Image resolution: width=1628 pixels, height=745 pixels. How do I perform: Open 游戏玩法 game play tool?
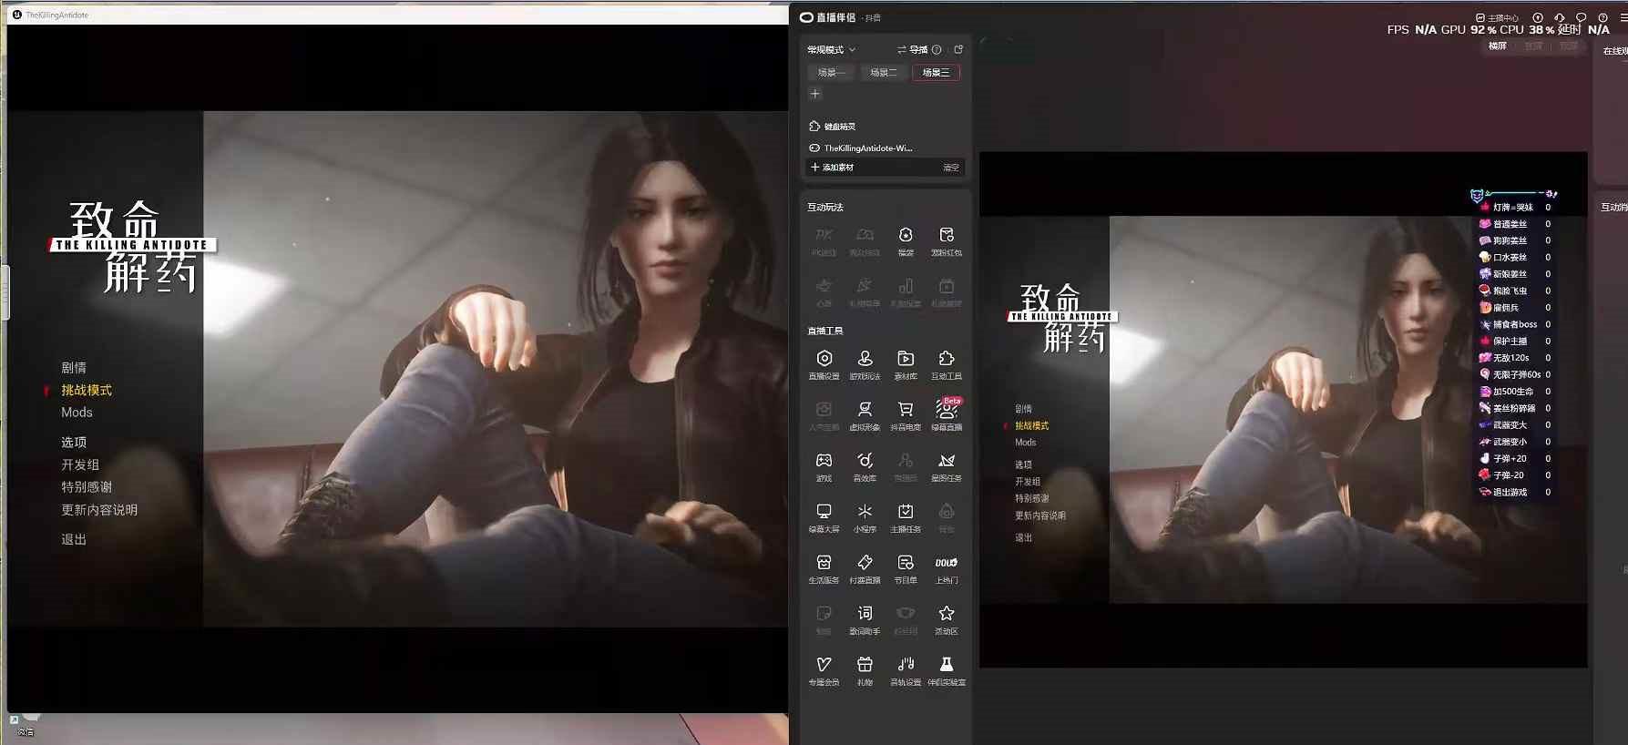[865, 364]
